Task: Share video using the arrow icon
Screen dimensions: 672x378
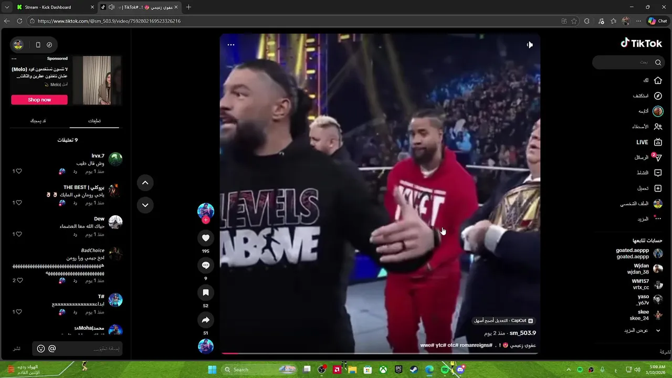Action: [205, 320]
